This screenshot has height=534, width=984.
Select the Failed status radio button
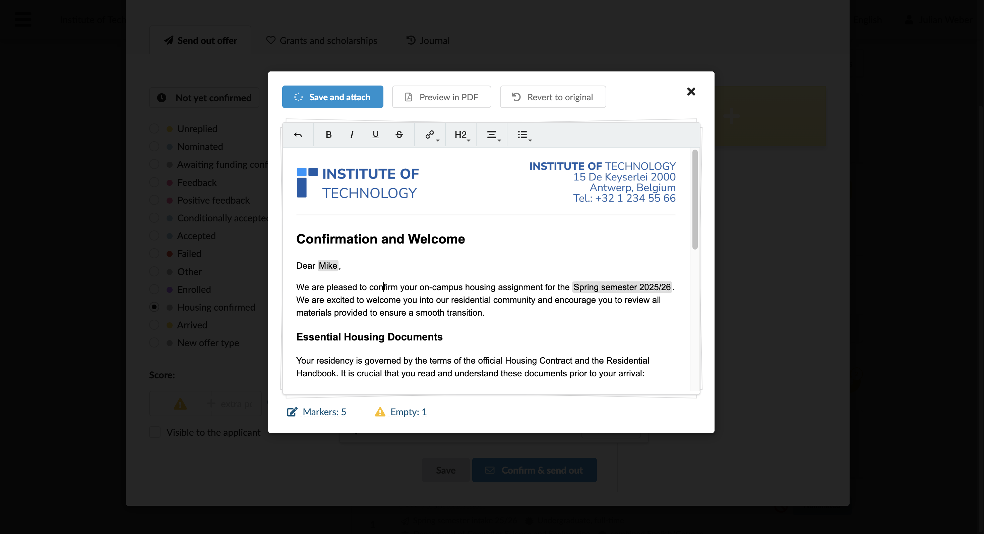pyautogui.click(x=154, y=254)
